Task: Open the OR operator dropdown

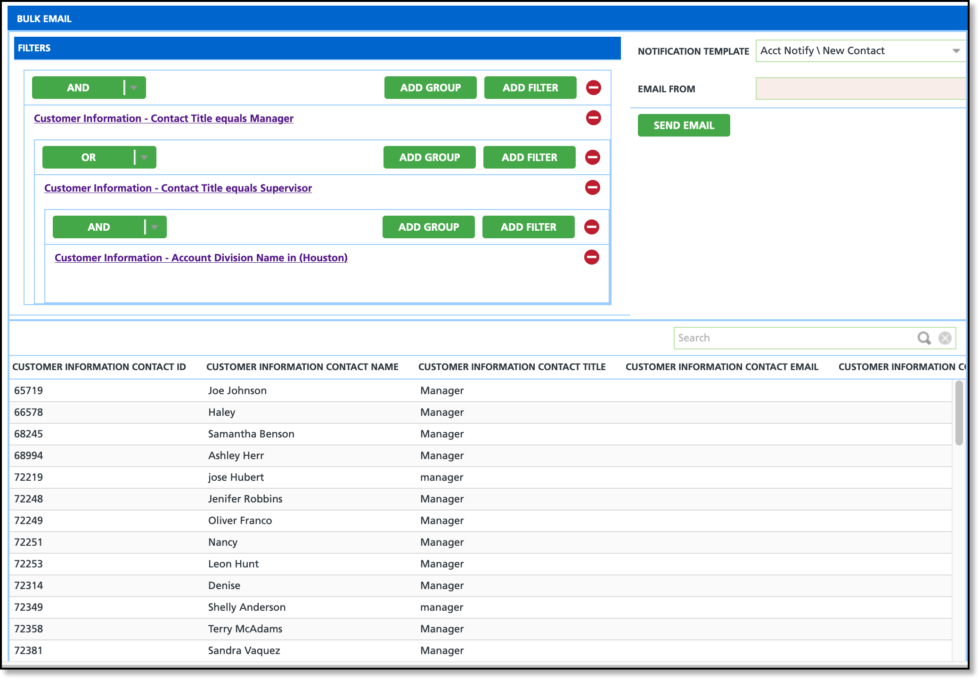Action: click(144, 157)
